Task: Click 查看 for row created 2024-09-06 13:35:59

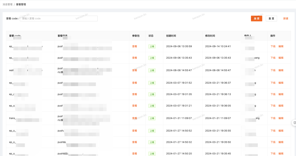Action: click(135, 46)
